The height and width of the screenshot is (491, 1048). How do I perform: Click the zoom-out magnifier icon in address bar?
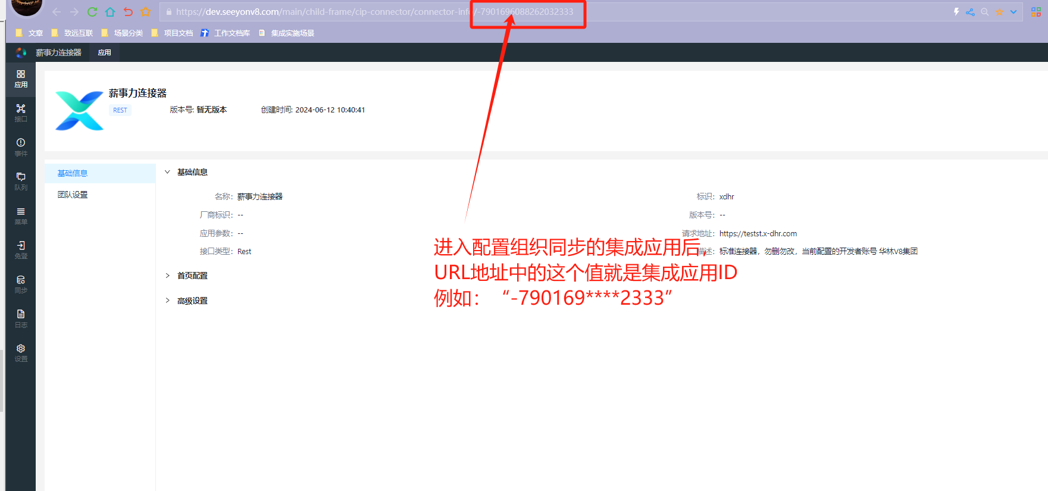(985, 12)
